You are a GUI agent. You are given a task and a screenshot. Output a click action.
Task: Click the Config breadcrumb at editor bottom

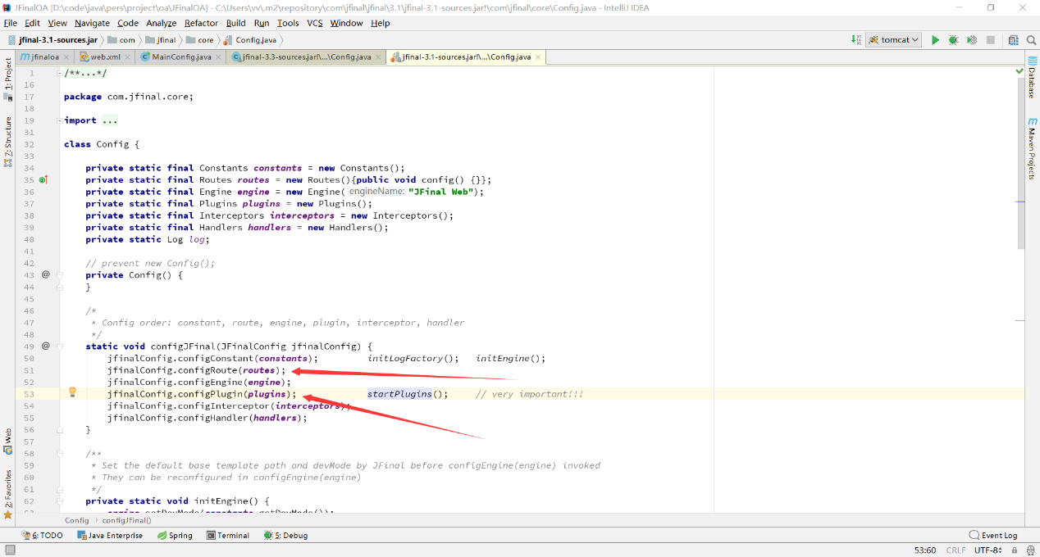[77, 520]
